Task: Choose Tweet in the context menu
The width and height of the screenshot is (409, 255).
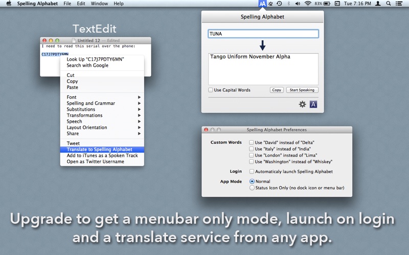Action: click(x=102, y=143)
